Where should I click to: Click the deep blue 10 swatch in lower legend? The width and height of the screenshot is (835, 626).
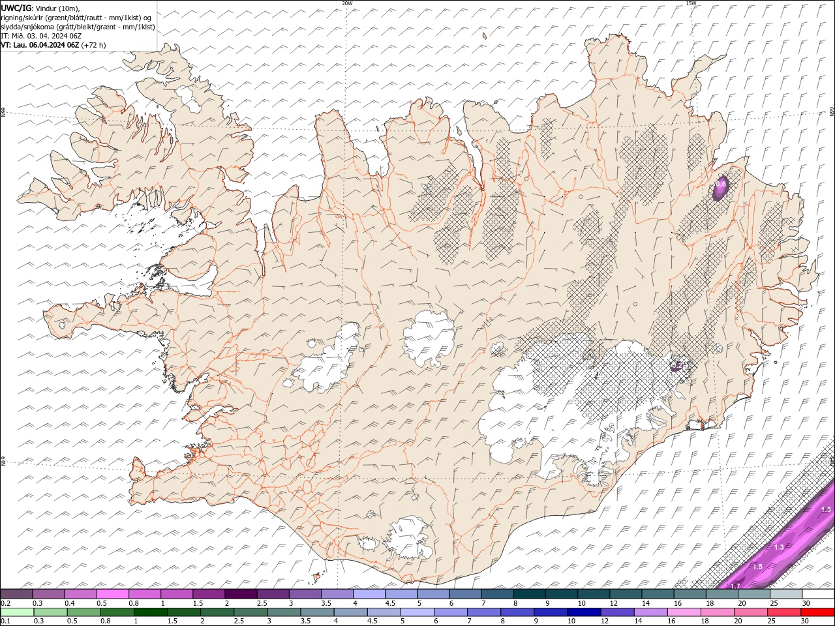click(x=584, y=612)
